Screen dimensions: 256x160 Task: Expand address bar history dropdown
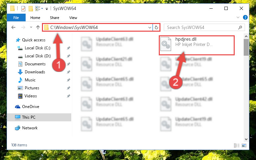[x=149, y=27]
